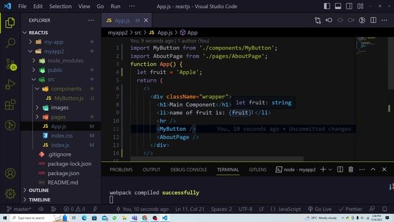The image size is (394, 222).
Task: Start Go Live server
Action: pyautogui.click(x=320, y=209)
